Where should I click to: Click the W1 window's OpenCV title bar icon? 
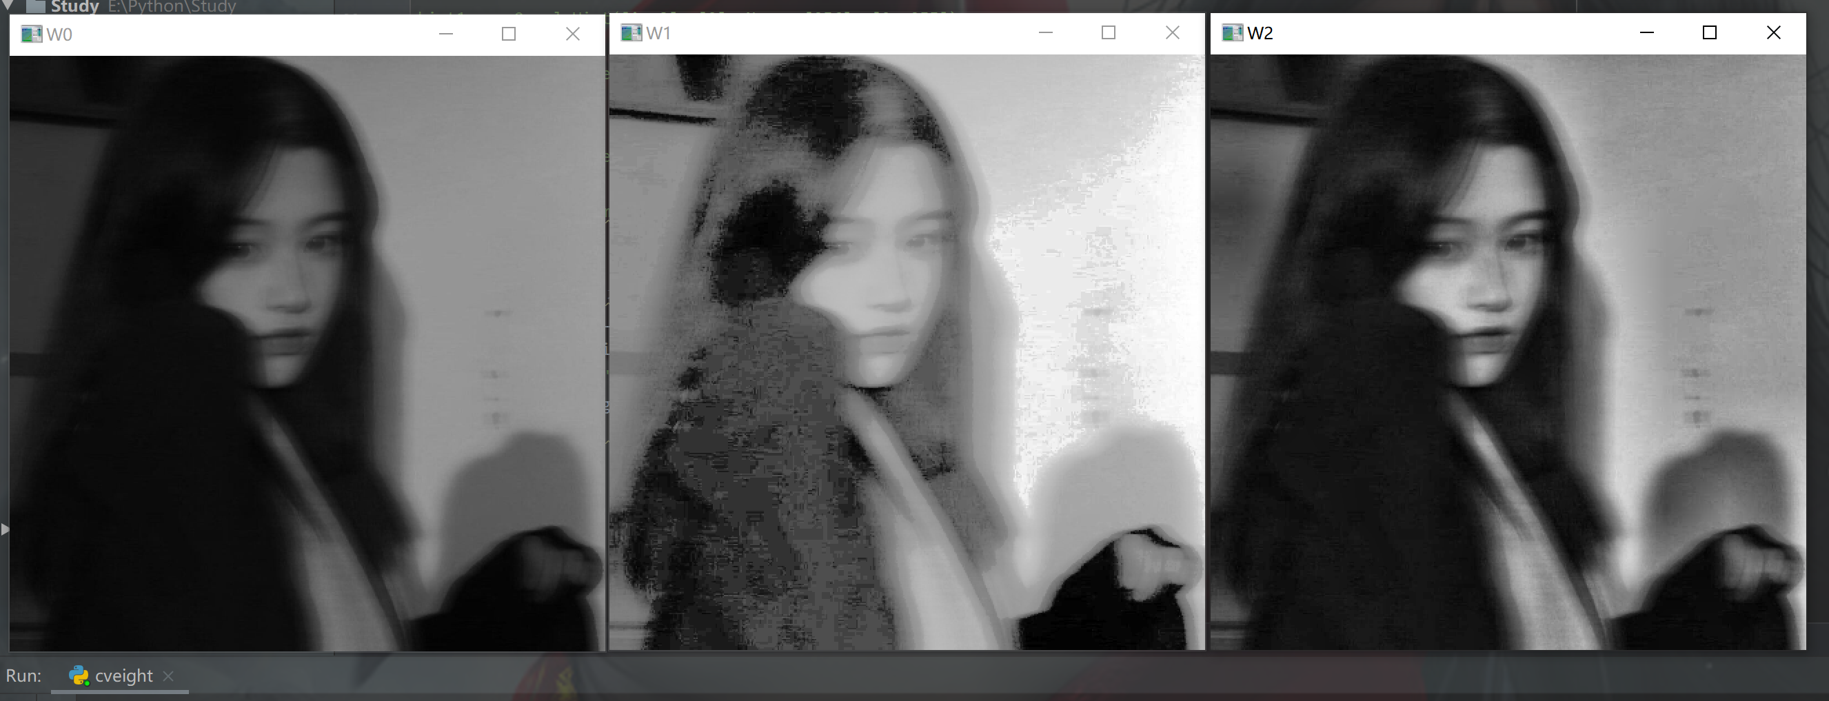click(631, 32)
